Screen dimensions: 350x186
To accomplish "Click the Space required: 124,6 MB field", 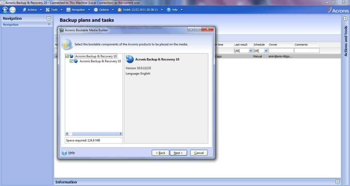I will coord(94,140).
